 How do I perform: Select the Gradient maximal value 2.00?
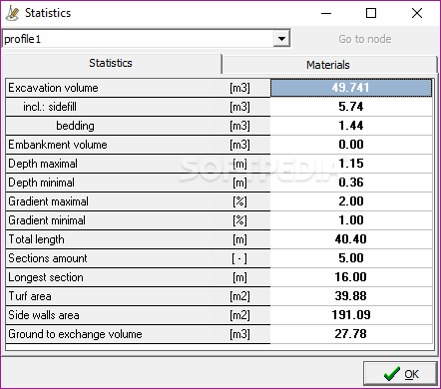(x=351, y=201)
